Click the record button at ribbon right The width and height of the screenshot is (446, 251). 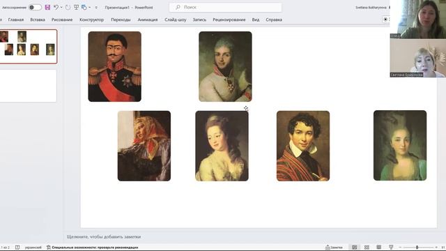(385, 20)
